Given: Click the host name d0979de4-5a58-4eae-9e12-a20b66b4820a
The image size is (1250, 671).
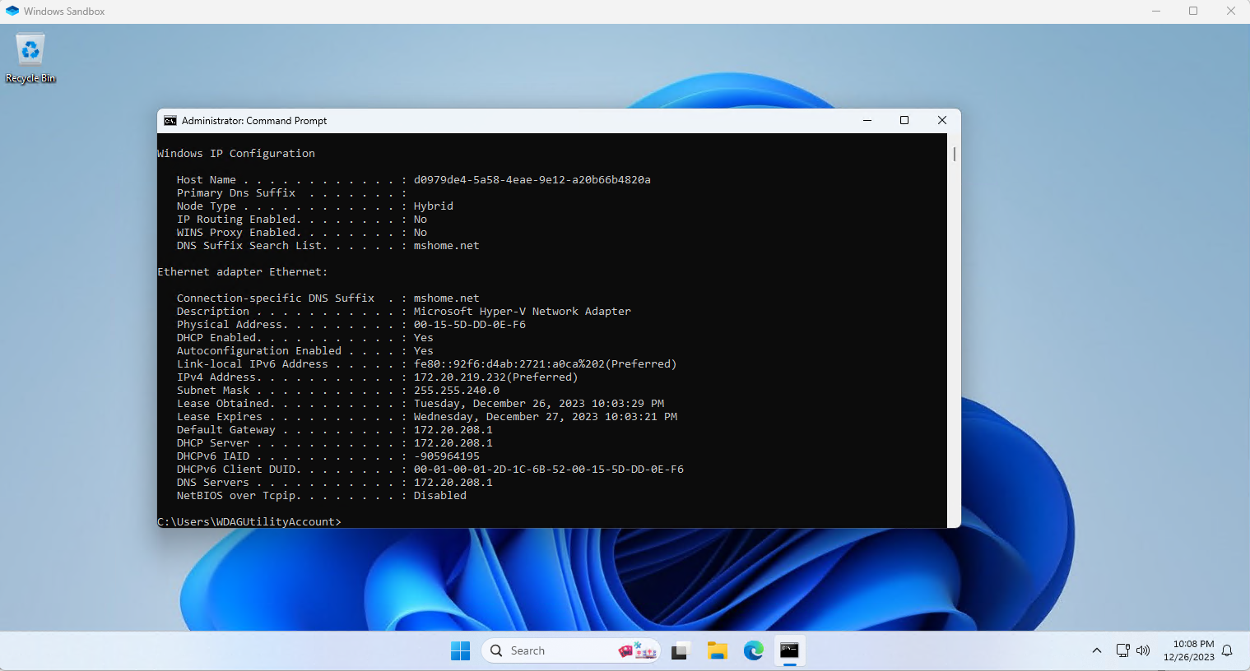Looking at the screenshot, I should point(532,180).
